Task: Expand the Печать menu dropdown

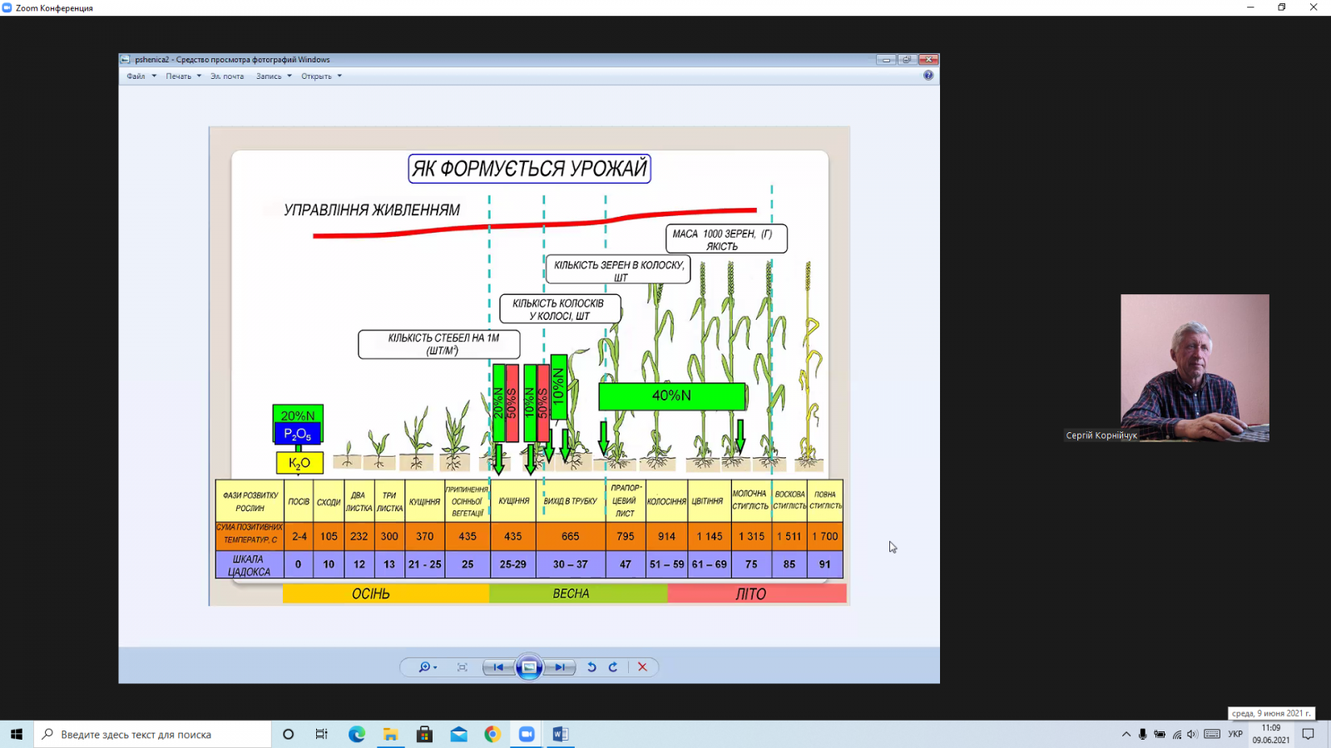Action: (x=183, y=76)
